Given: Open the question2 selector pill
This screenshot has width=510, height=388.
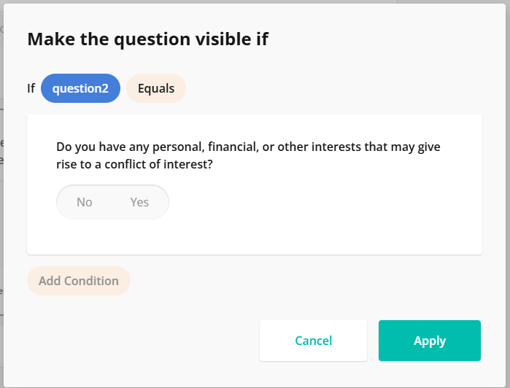Looking at the screenshot, I should click(x=80, y=89).
